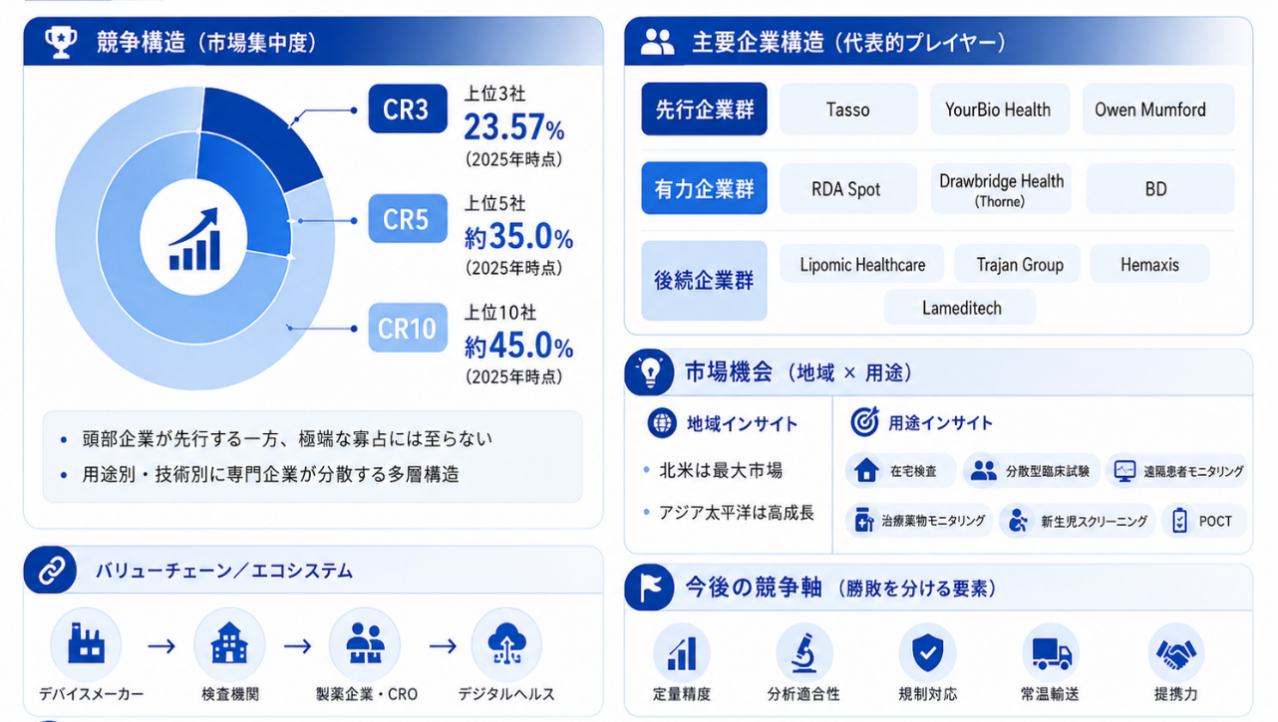This screenshot has height=722, width=1278.
Task: Click the globe icon next to 地域インサイト
Action: (662, 423)
